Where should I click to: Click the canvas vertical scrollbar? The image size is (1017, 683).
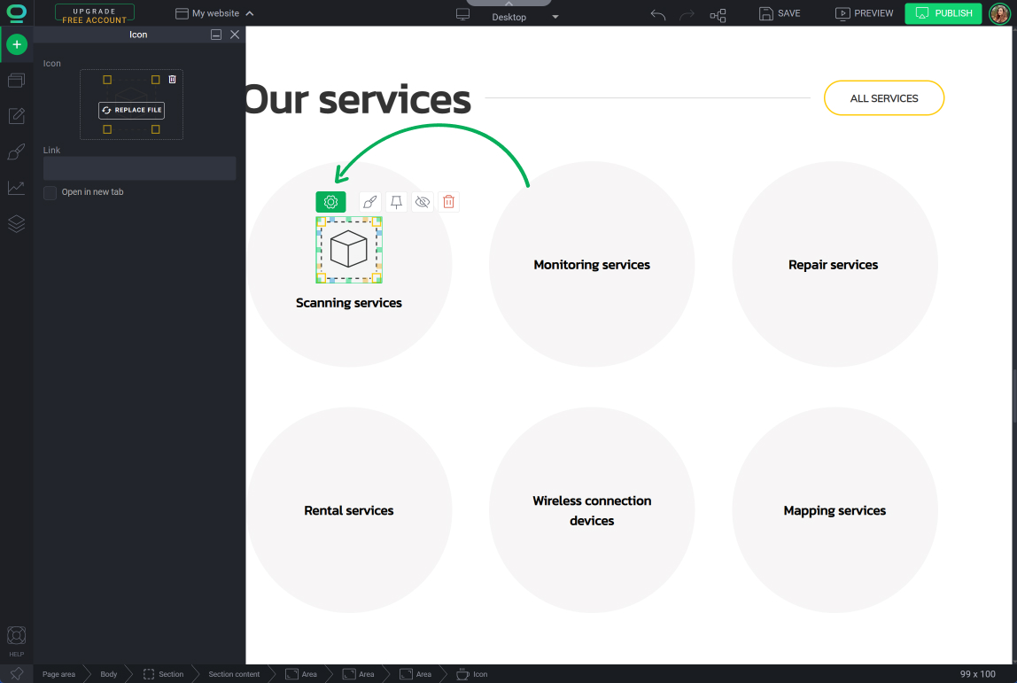(1013, 396)
